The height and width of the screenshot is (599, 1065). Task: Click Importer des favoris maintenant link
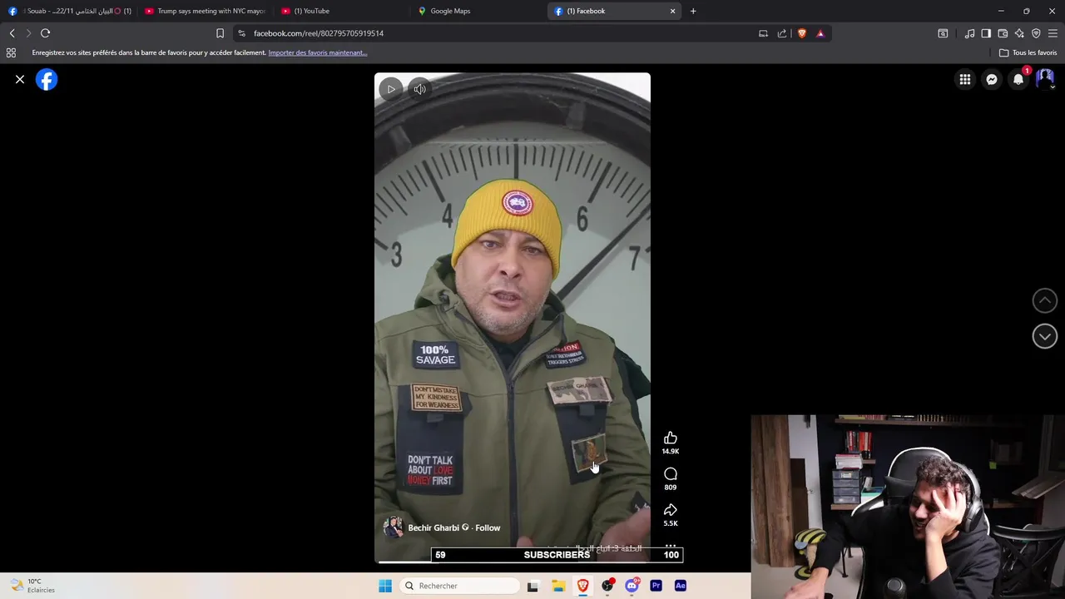point(318,52)
